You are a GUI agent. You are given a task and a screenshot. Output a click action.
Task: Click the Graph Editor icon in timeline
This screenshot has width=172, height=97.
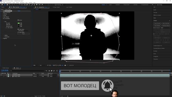pyautogui.click(x=57, y=71)
